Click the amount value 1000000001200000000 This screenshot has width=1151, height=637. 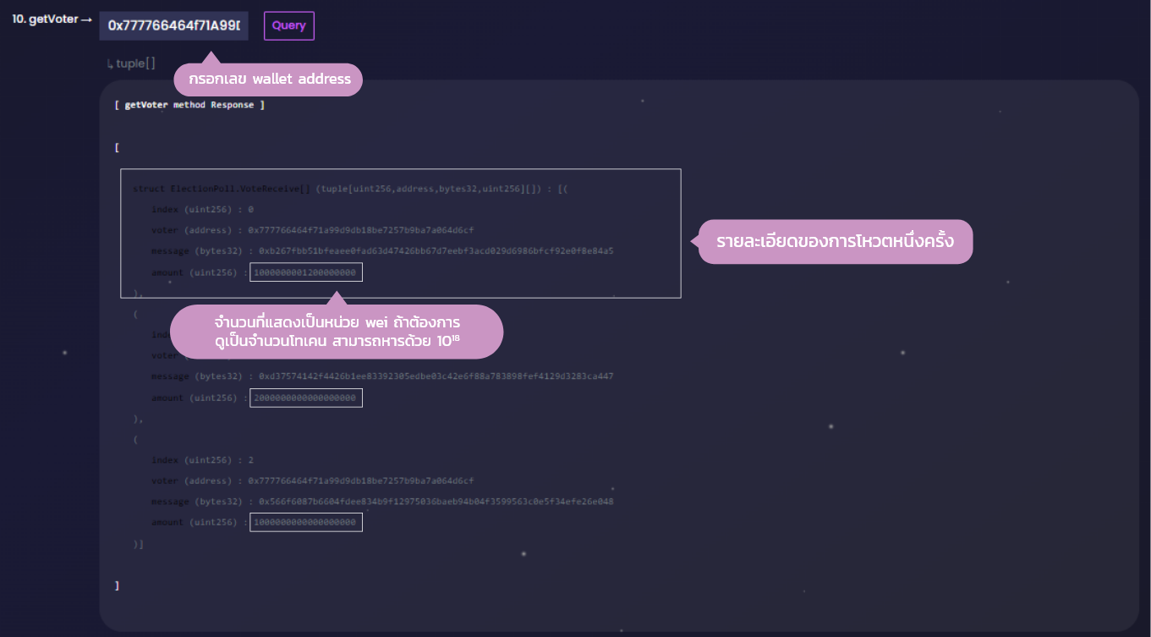305,272
